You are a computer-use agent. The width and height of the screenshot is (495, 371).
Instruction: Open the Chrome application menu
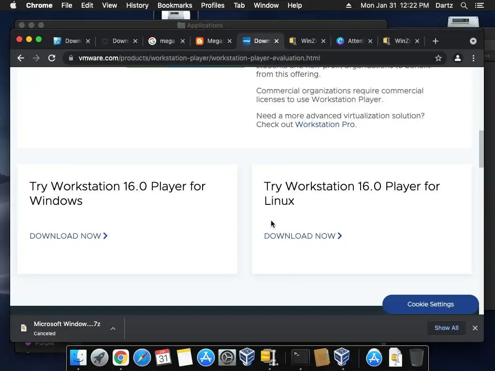tap(39, 5)
